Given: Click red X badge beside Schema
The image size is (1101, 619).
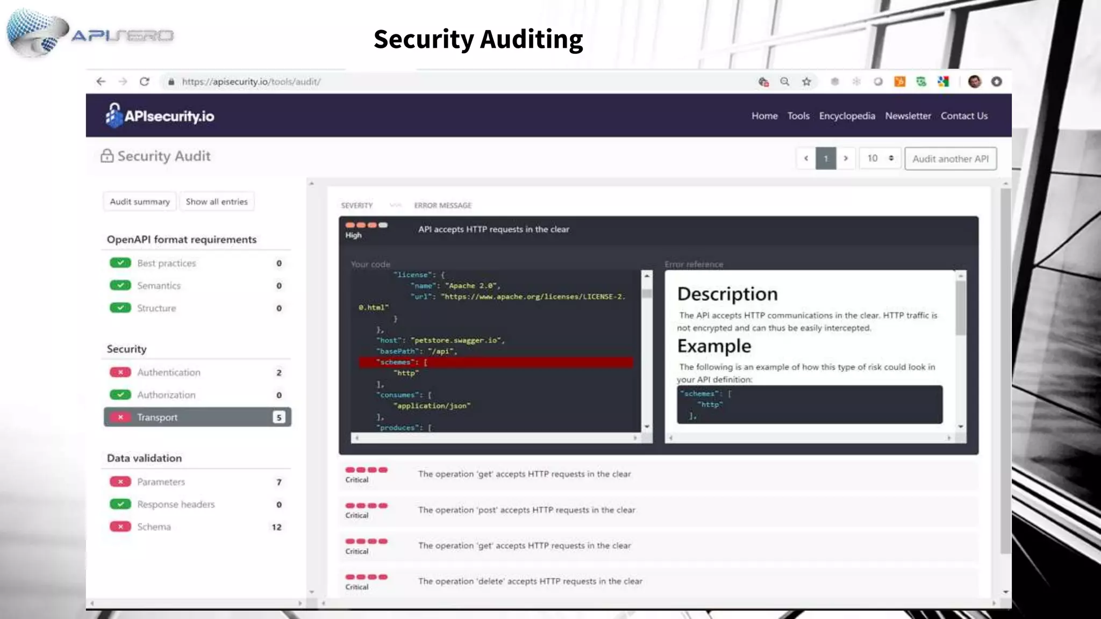Looking at the screenshot, I should click(x=120, y=527).
